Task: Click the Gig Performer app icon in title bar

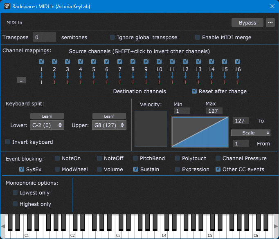Action: (7, 7)
